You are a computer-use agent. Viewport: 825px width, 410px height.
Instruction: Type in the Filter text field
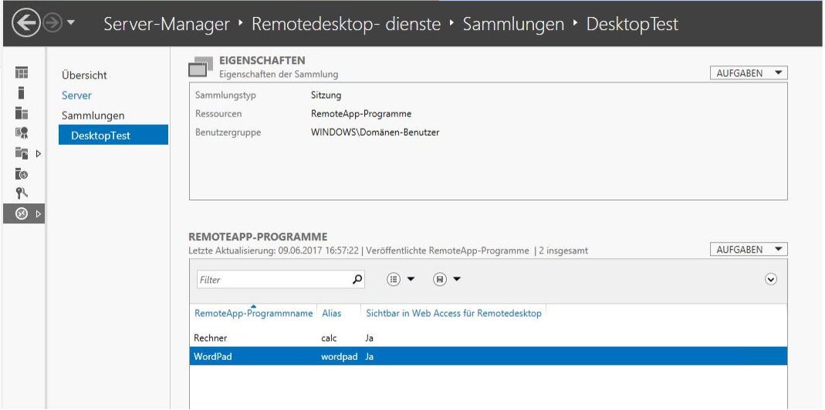click(x=270, y=280)
